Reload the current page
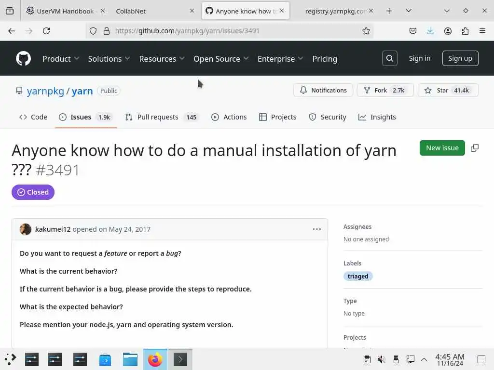This screenshot has height=370, width=494. tap(46, 31)
